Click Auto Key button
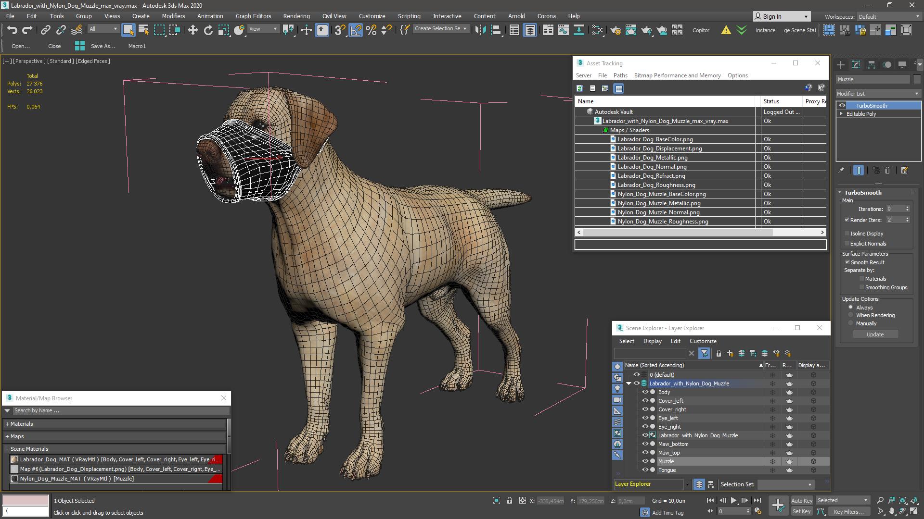Image resolution: width=924 pixels, height=519 pixels. [x=801, y=501]
